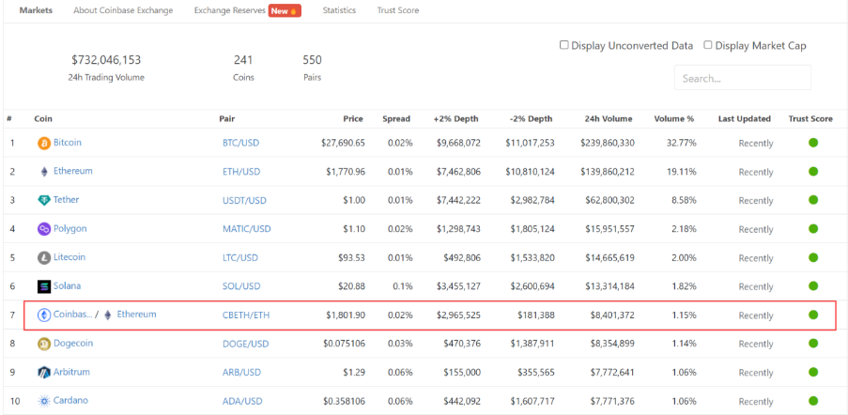Click the grey Litecoin logo icon
848x415 pixels.
[44, 258]
